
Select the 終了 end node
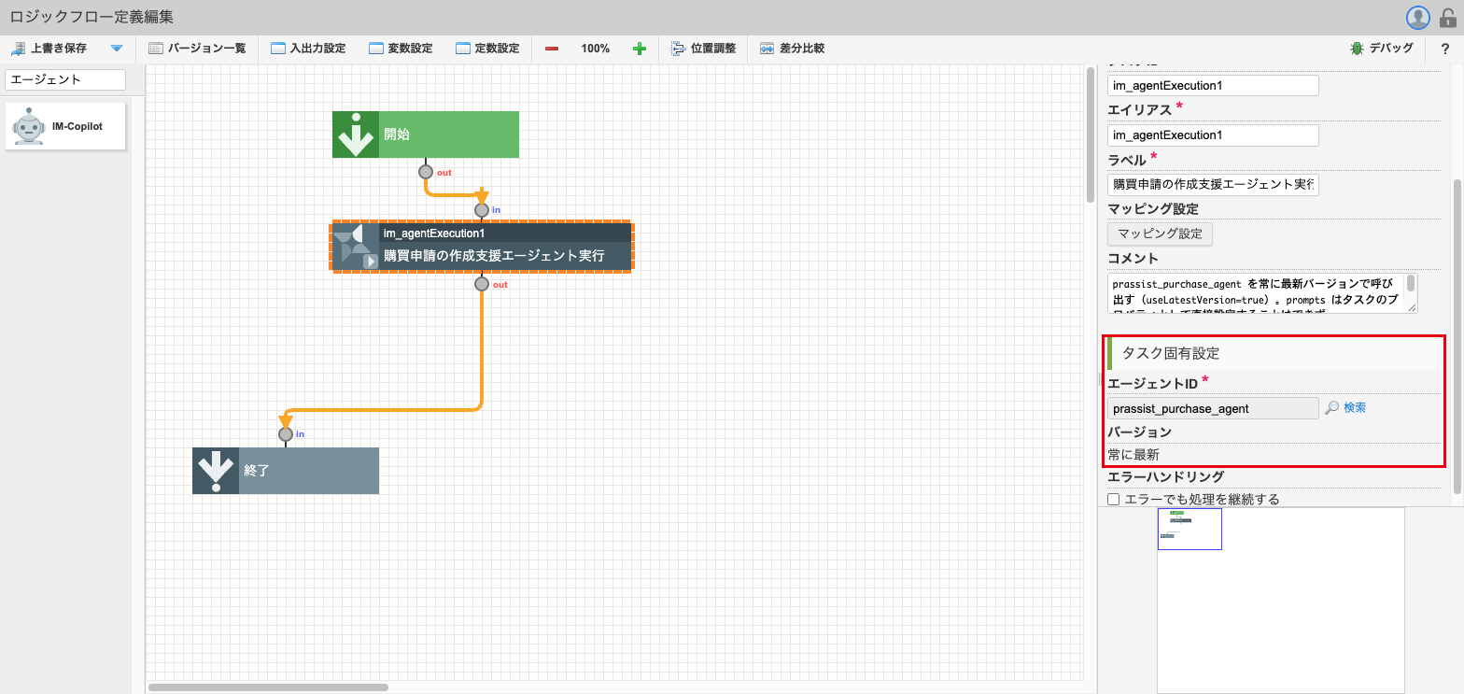286,471
